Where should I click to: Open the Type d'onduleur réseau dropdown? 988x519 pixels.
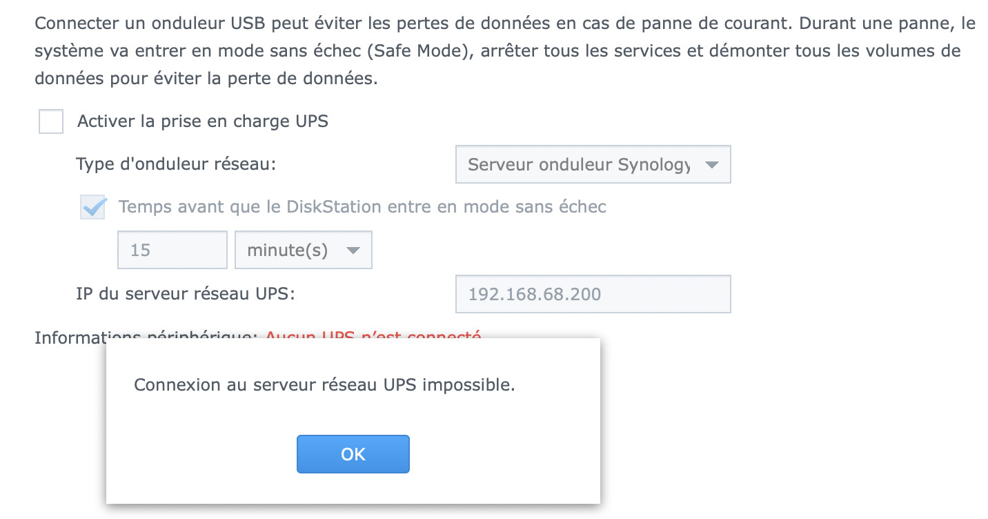pyautogui.click(x=593, y=164)
